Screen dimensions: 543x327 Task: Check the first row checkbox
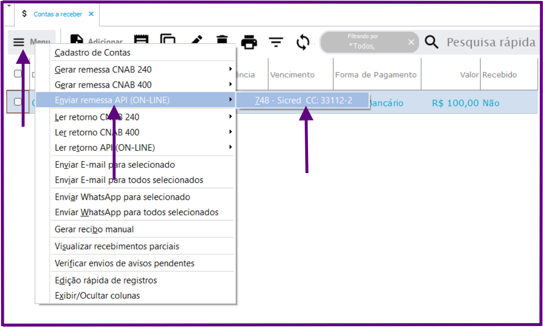[x=18, y=102]
